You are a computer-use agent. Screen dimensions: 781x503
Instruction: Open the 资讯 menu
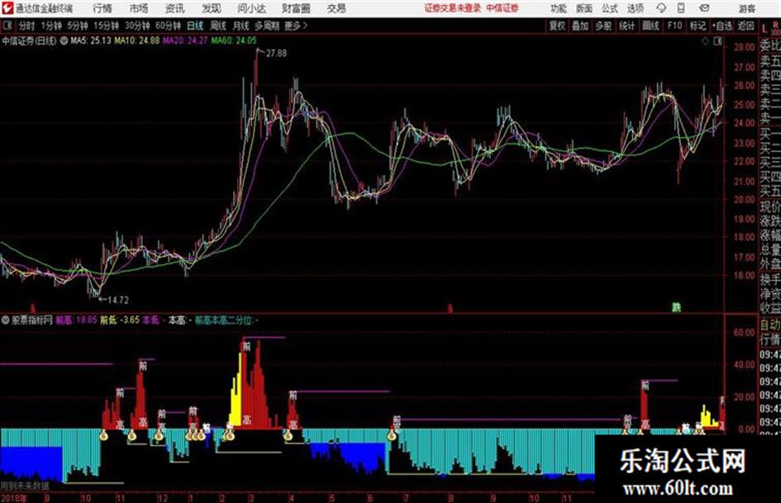(x=174, y=8)
